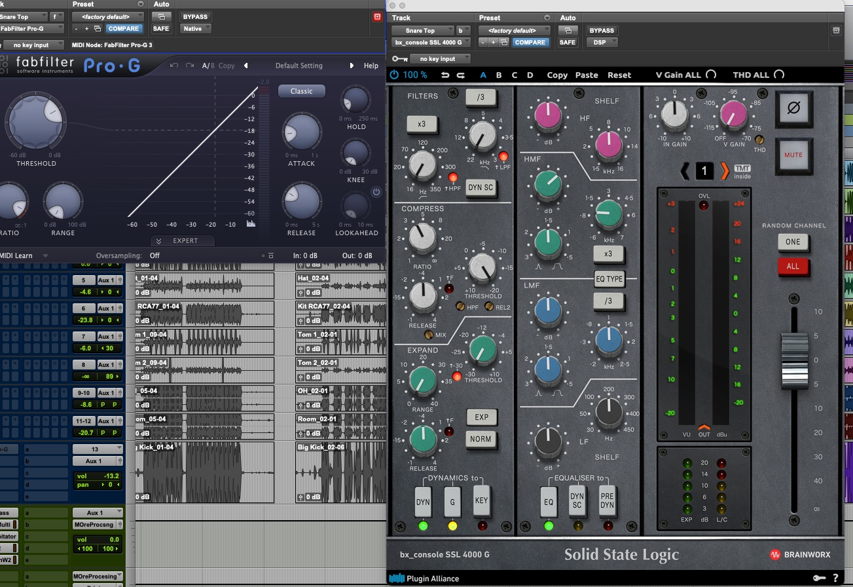Viewport: 853px width, 587px height.
Task: Click the Pro-G undo arrow
Action: click(174, 66)
